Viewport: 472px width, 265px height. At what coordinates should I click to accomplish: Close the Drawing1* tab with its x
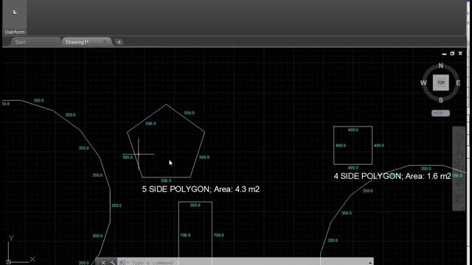tap(105, 42)
